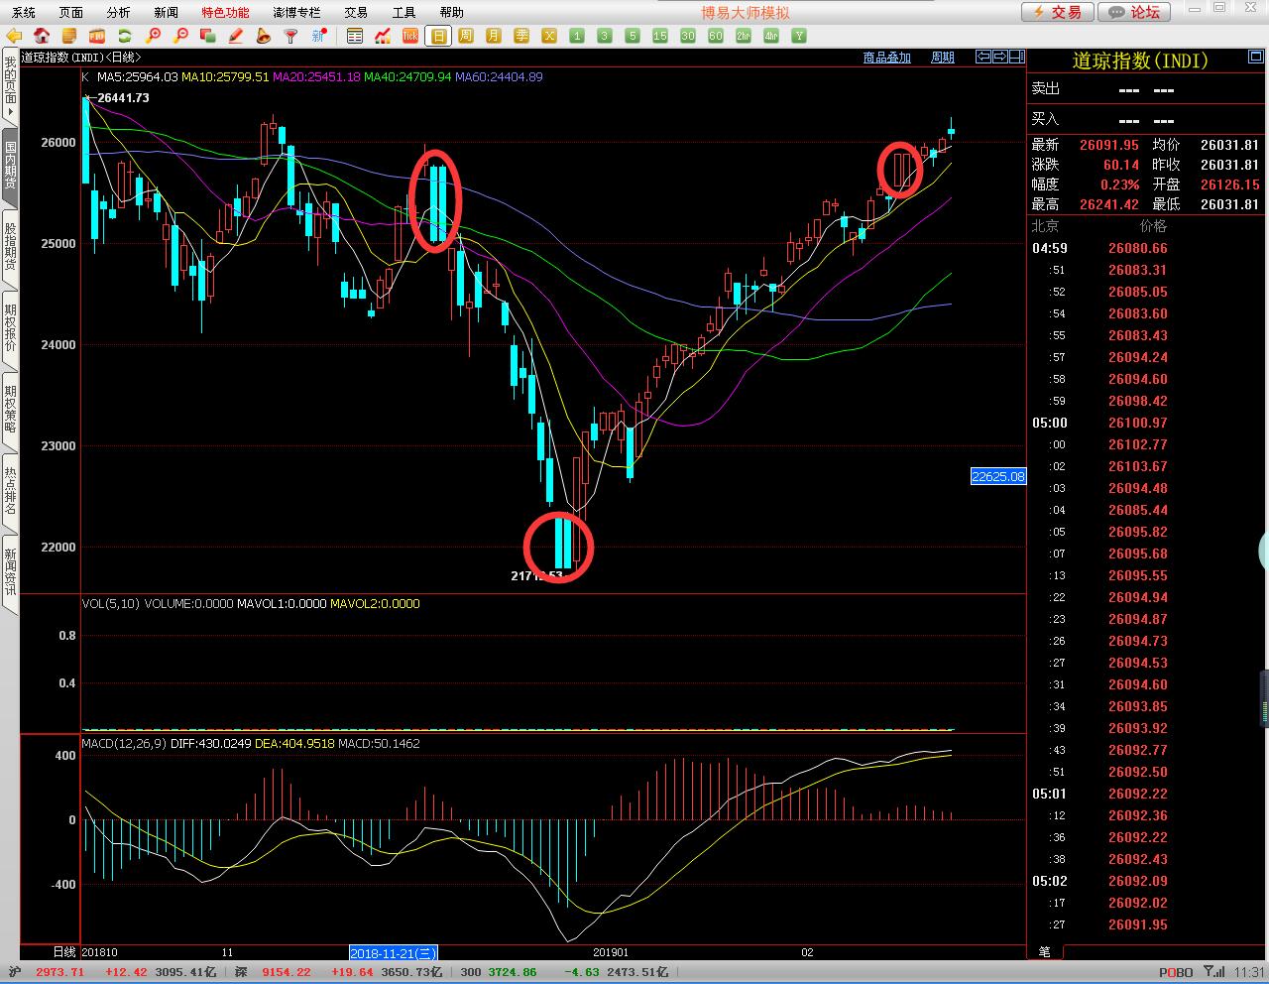Click the zoom in magnifier icon
This screenshot has width=1269, height=984.
point(153,36)
